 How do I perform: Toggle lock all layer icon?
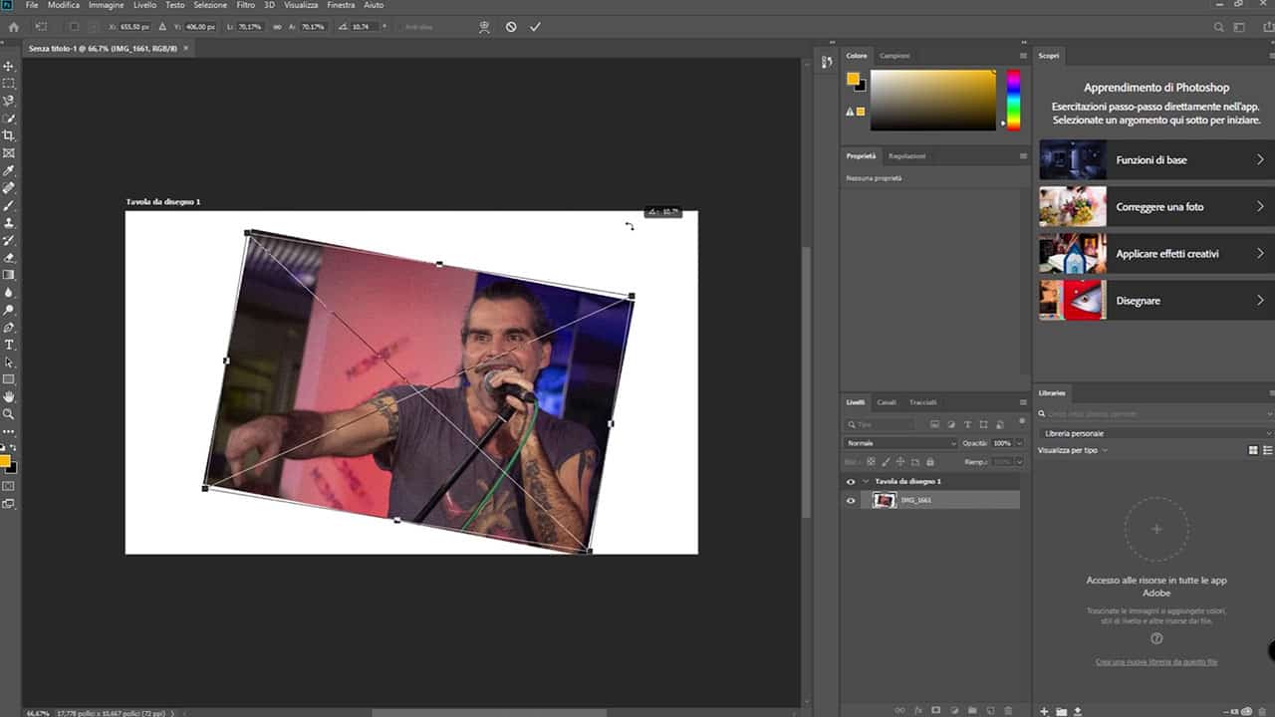click(930, 462)
